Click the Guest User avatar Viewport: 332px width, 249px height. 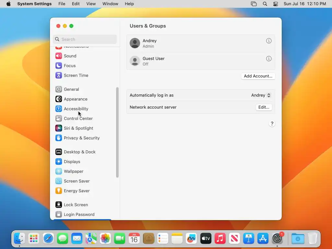click(135, 61)
